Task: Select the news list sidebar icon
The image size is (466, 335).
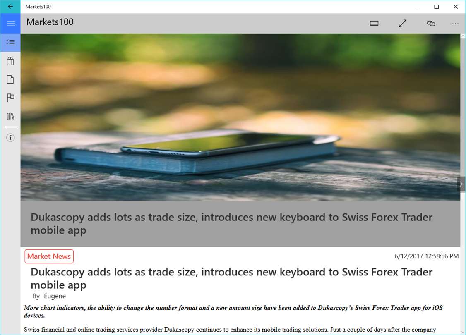Action: click(x=10, y=43)
